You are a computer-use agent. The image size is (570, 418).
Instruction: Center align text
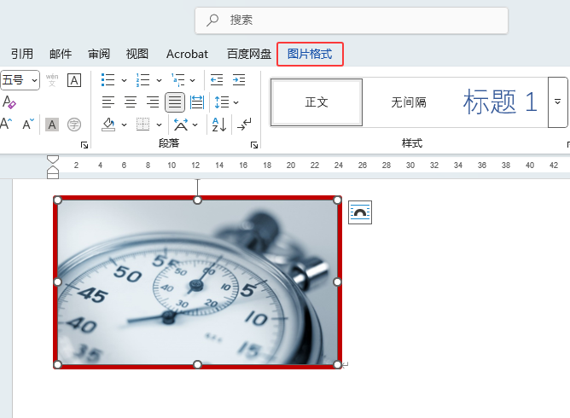131,102
